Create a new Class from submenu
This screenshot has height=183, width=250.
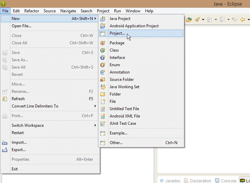tap(114, 50)
